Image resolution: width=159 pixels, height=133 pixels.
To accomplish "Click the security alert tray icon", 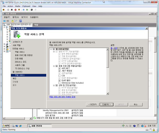I will pos(145,126).
